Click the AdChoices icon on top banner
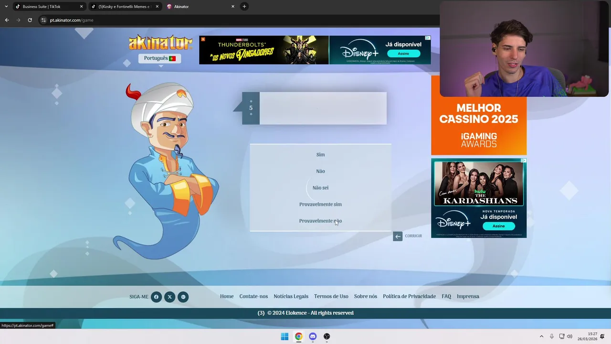Viewport: 611px width, 344px height. 428,38
